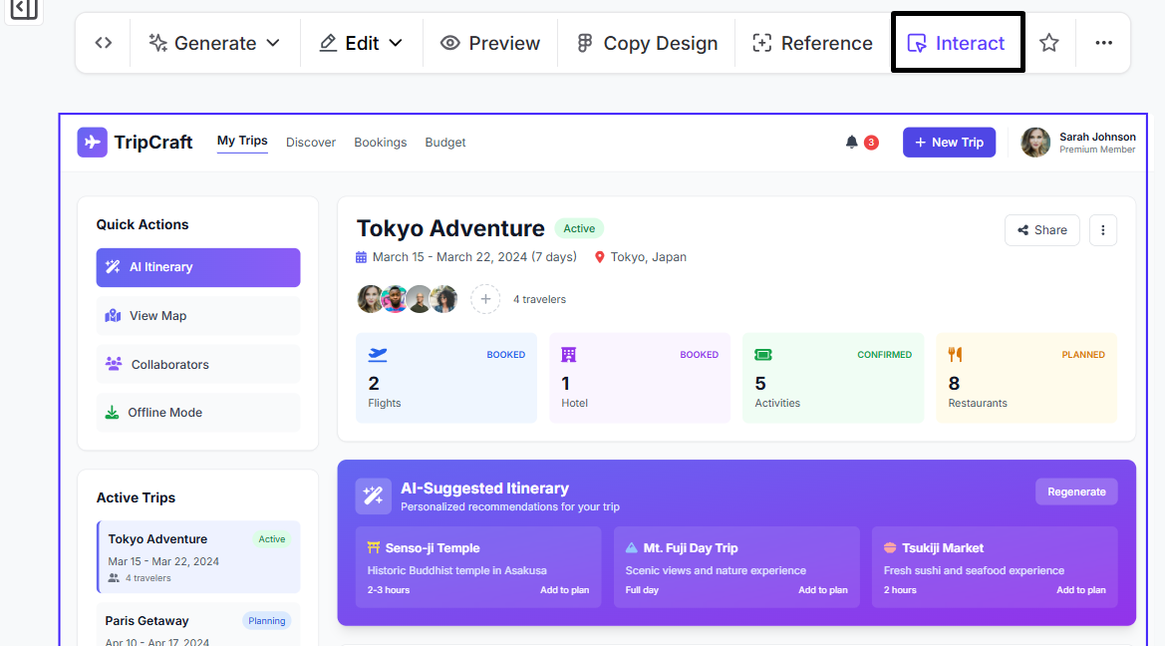
Task: Select the Paris Getaway trip card
Action: (x=198, y=626)
